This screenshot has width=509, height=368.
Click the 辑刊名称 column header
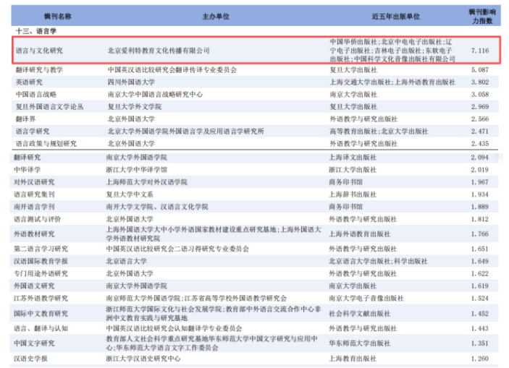pyautogui.click(x=57, y=17)
